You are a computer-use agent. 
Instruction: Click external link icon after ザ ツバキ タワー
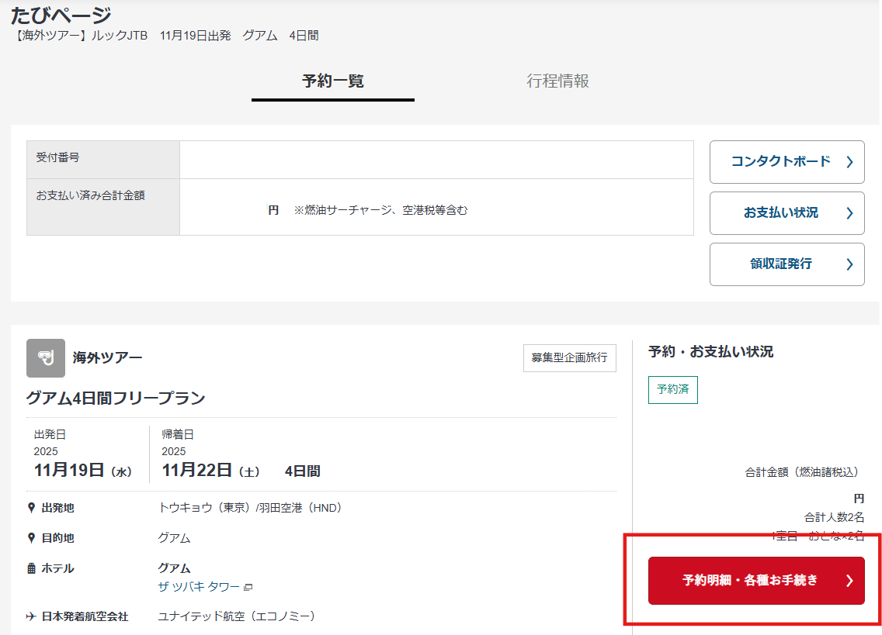[x=248, y=587]
